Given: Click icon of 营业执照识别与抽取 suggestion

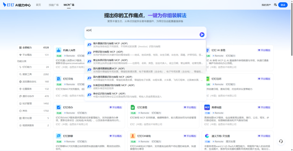Looking at the screenshot, I should click(89, 62).
